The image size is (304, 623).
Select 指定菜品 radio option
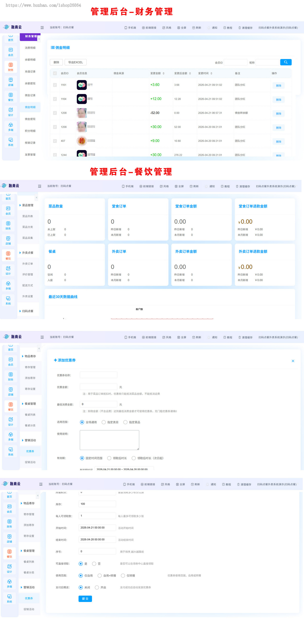pyautogui.click(x=125, y=422)
